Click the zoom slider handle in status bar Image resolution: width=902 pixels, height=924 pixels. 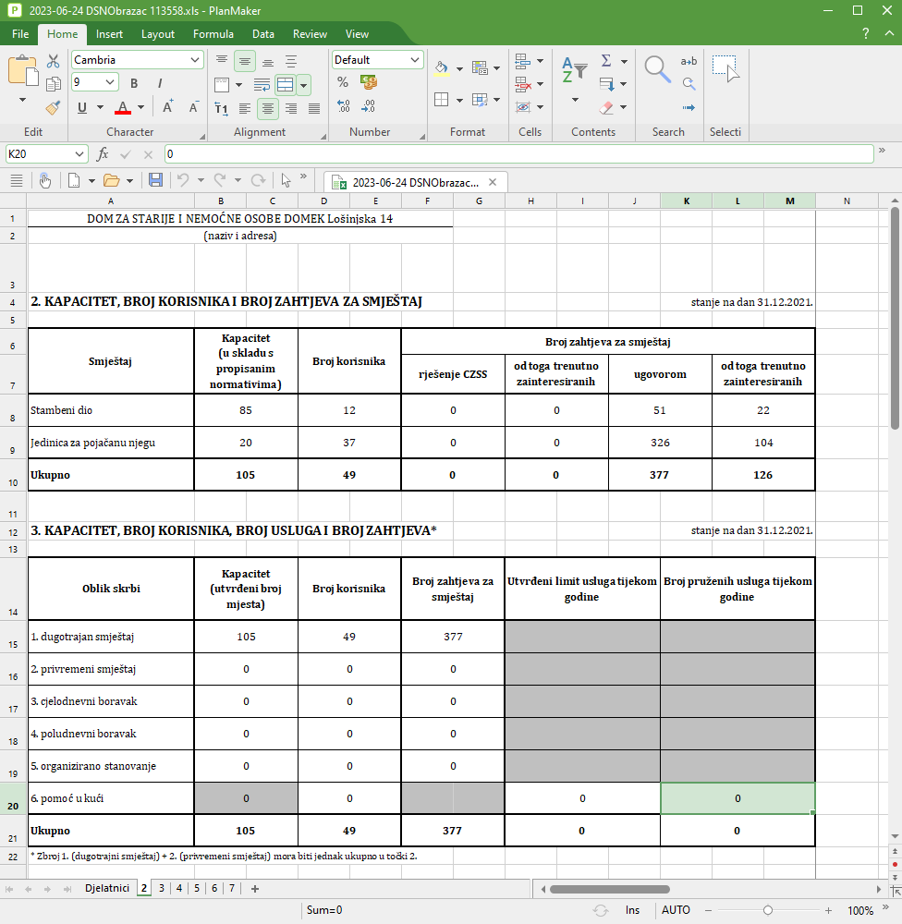[768, 910]
